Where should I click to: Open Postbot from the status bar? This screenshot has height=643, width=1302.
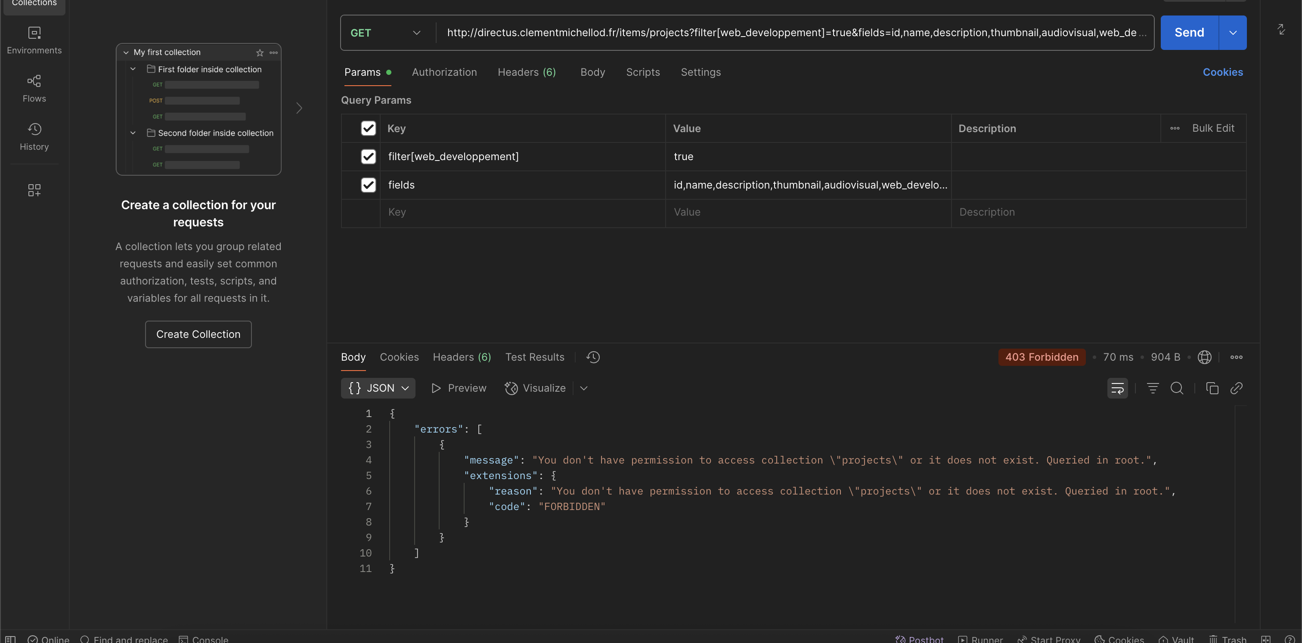pyautogui.click(x=919, y=639)
